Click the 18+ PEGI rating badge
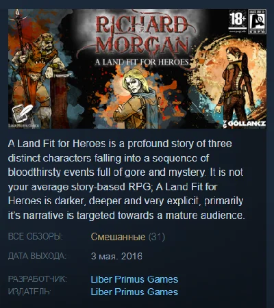Viewport: 274px width, 308px height. pos(238,21)
